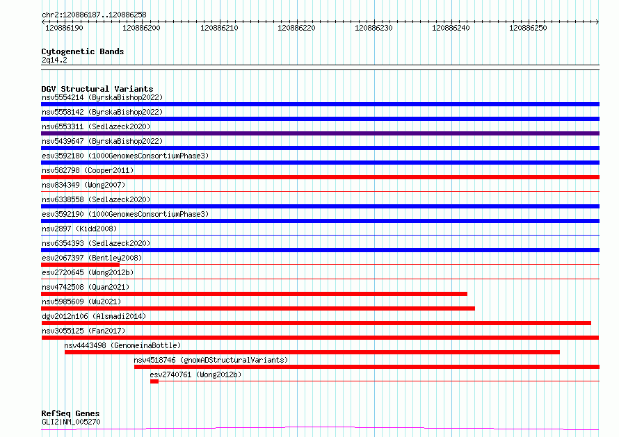Click the blue bar under nsv6354393
The width and height of the screenshot is (619, 437).
pos(320,250)
